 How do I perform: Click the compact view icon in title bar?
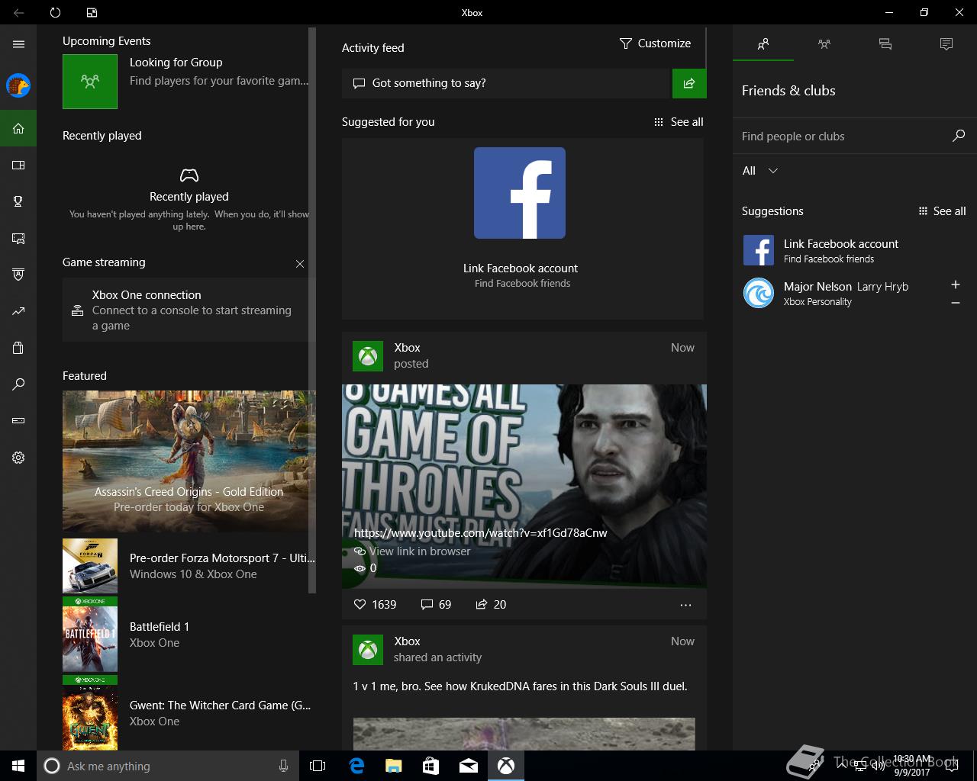[92, 12]
